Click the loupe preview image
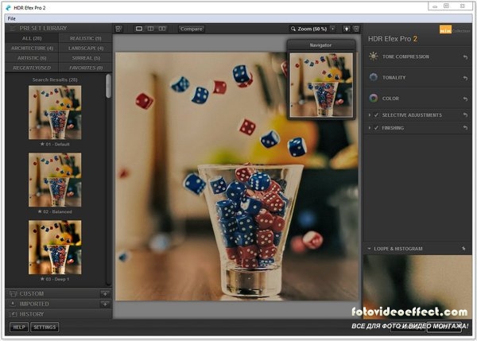Image resolution: width=477 pixels, height=341 pixels. tap(417, 287)
